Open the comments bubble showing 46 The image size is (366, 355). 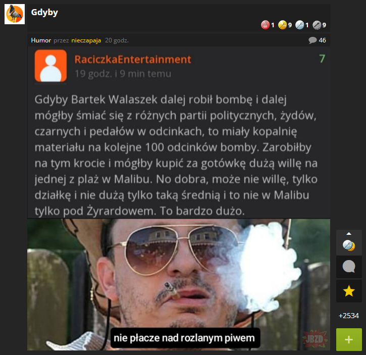point(317,40)
